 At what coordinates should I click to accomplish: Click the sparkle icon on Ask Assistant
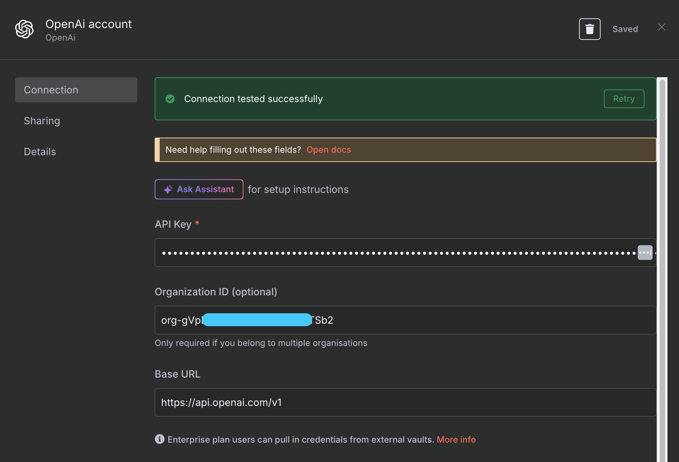pyautogui.click(x=168, y=189)
